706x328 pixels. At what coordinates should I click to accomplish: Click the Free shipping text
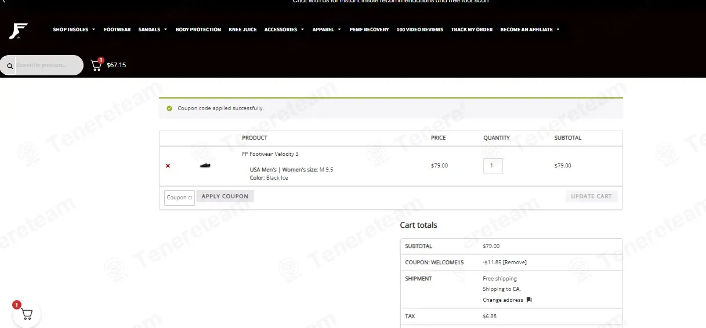click(499, 279)
